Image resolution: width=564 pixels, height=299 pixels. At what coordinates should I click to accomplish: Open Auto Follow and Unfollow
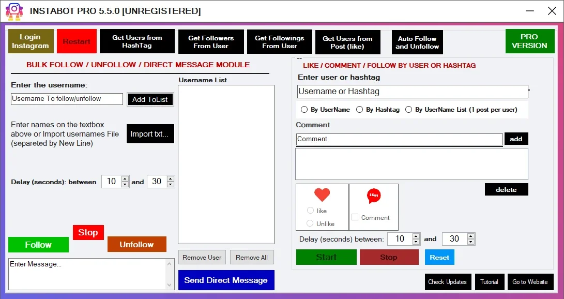coord(417,42)
